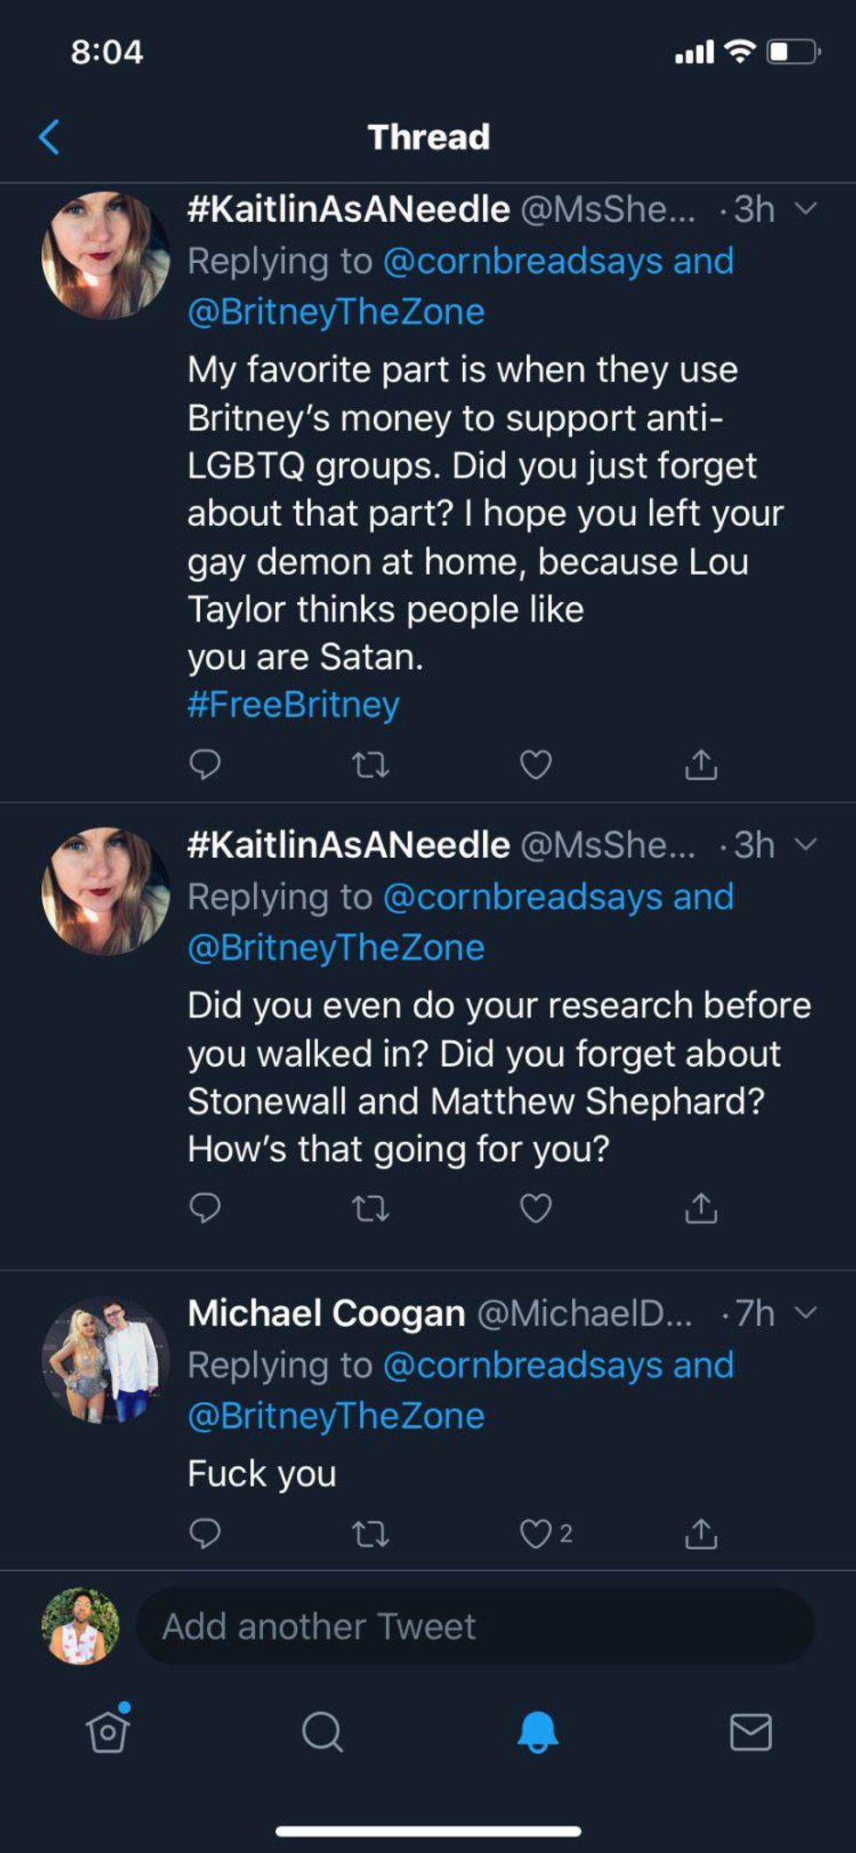Open the chevron menu on Michael Coogan's tweet
856x1853 pixels.
pyautogui.click(x=806, y=1312)
